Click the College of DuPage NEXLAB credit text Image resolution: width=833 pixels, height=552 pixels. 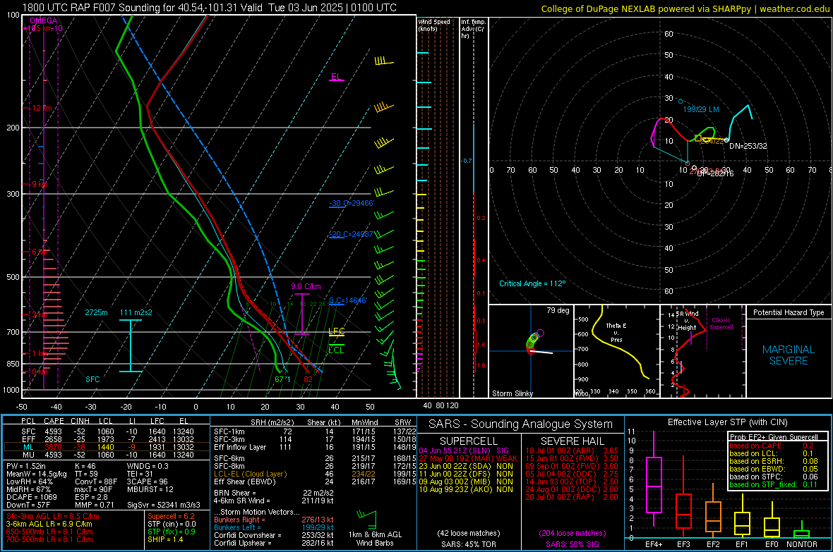[x=685, y=8]
